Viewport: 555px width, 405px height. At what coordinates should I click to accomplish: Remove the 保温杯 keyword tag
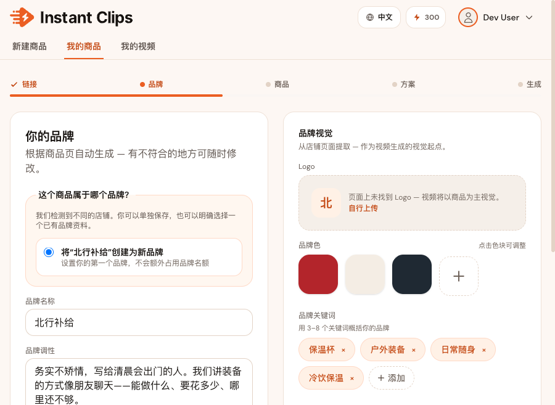pyautogui.click(x=343, y=350)
